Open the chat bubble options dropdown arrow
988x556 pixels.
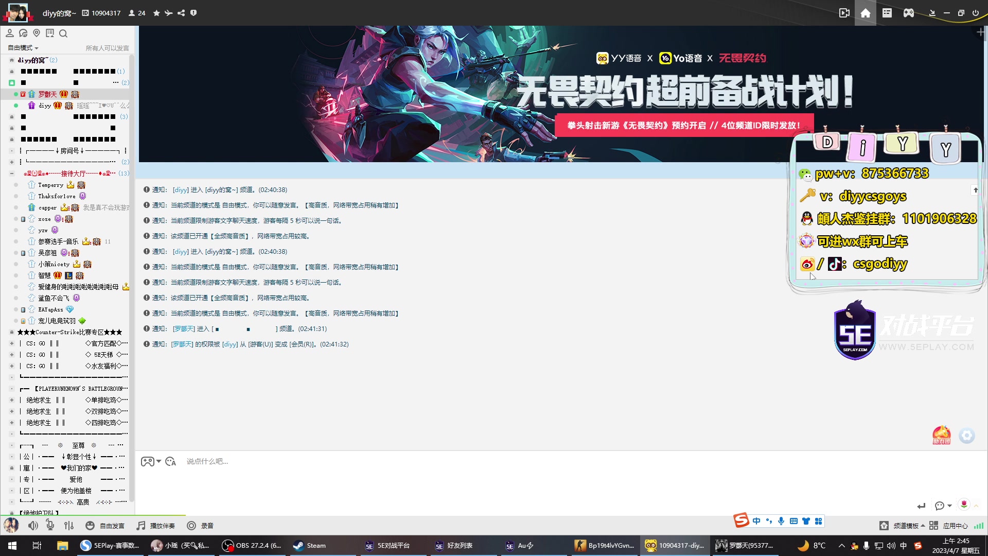coord(949,506)
